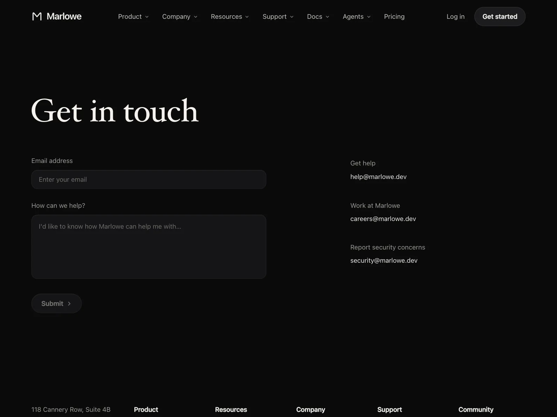
Task: Click the footer Resources column heading
Action: [x=231, y=409]
